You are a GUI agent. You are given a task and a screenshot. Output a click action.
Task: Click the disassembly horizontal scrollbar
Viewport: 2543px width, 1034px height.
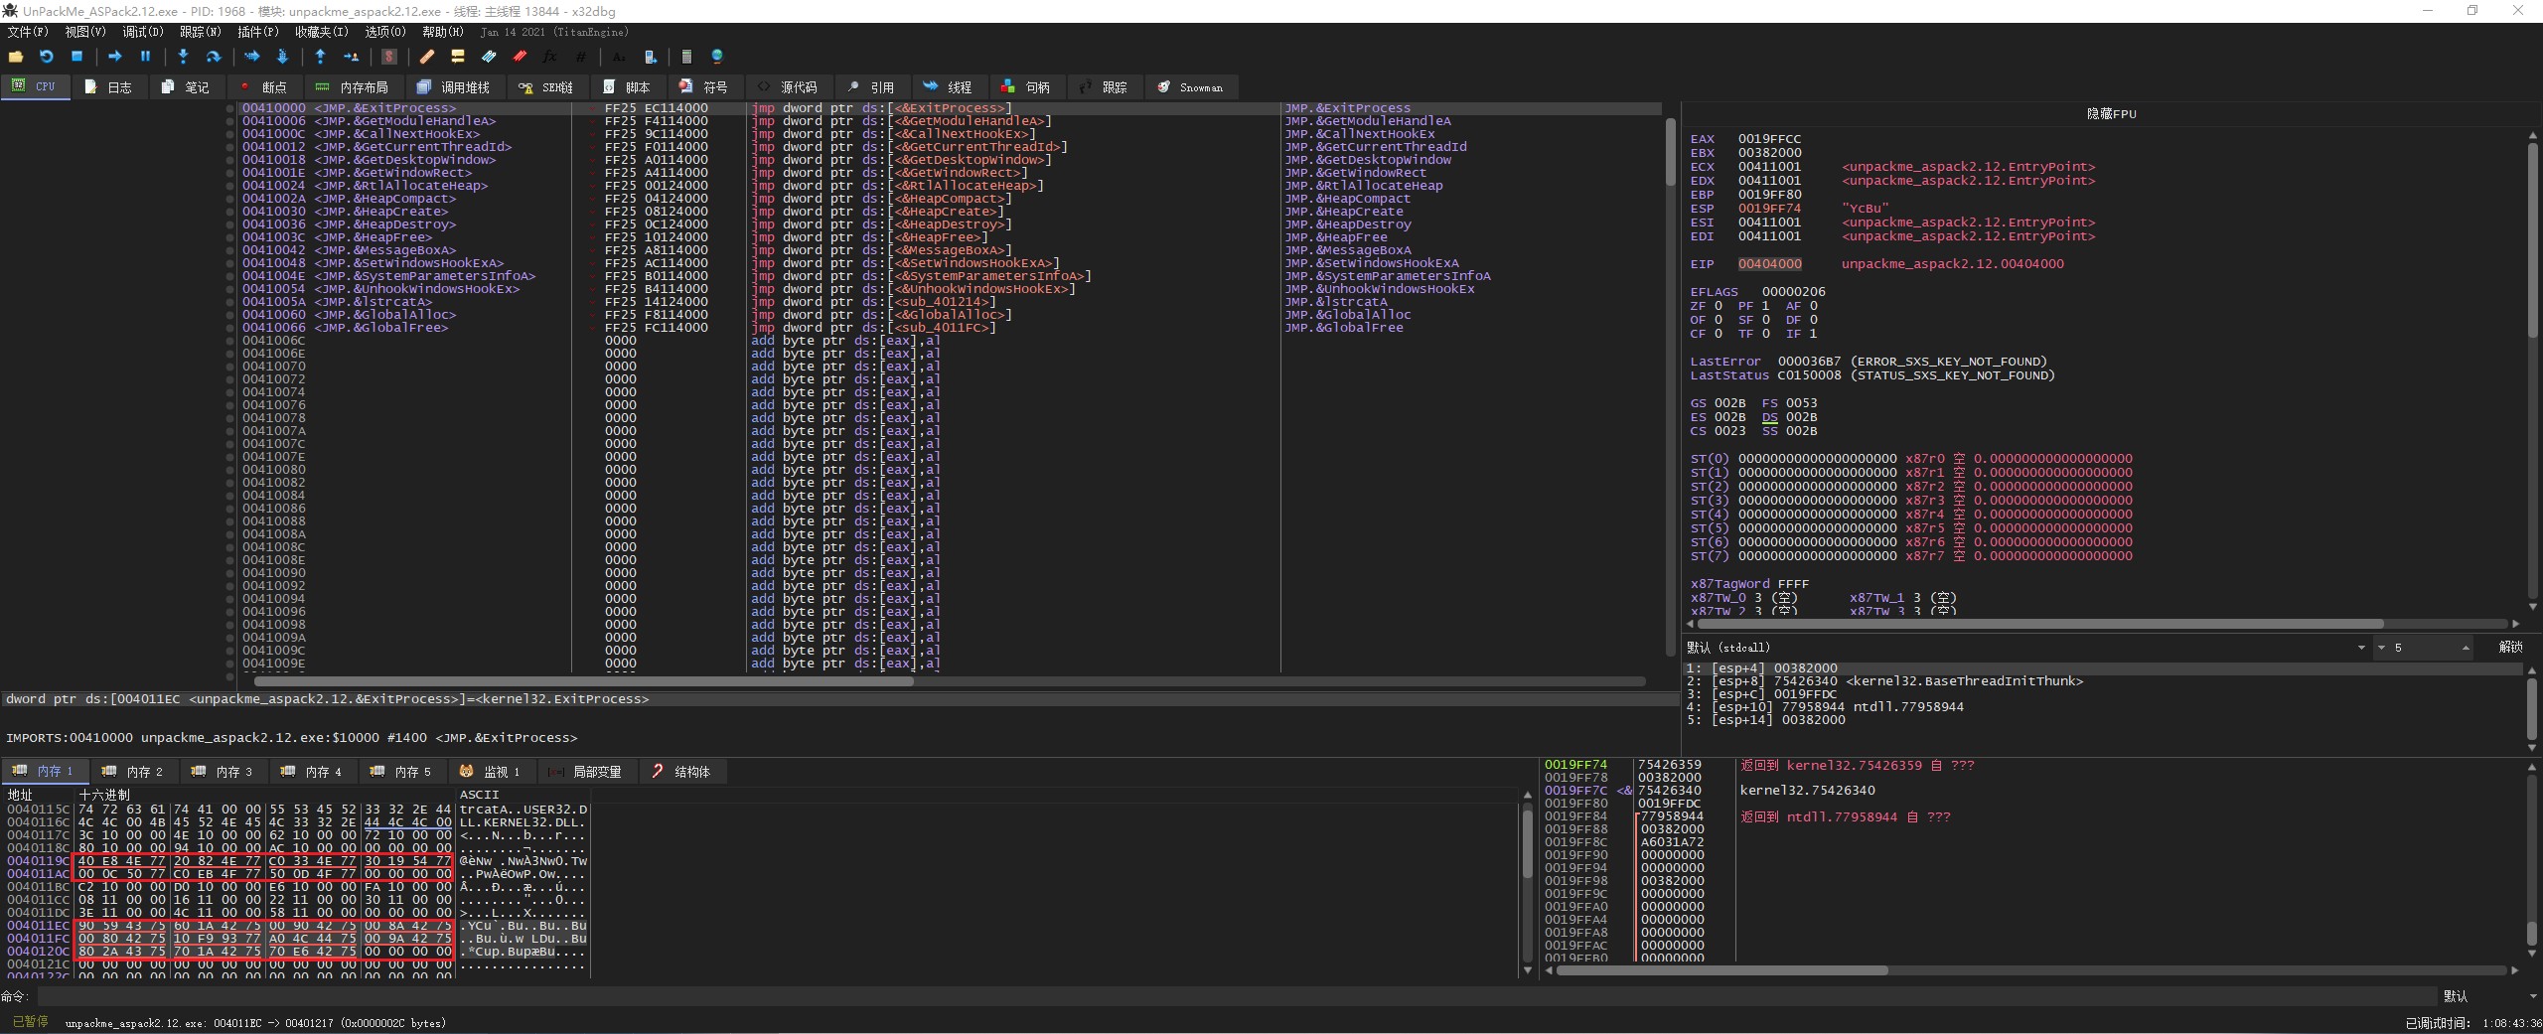584,681
